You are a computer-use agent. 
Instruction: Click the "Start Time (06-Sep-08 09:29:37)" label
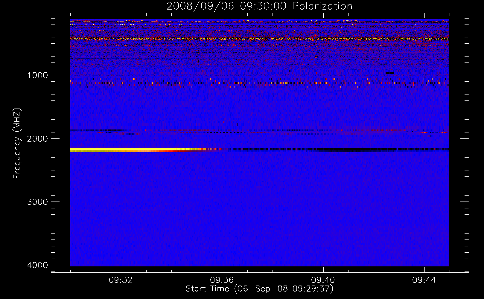pos(259,289)
